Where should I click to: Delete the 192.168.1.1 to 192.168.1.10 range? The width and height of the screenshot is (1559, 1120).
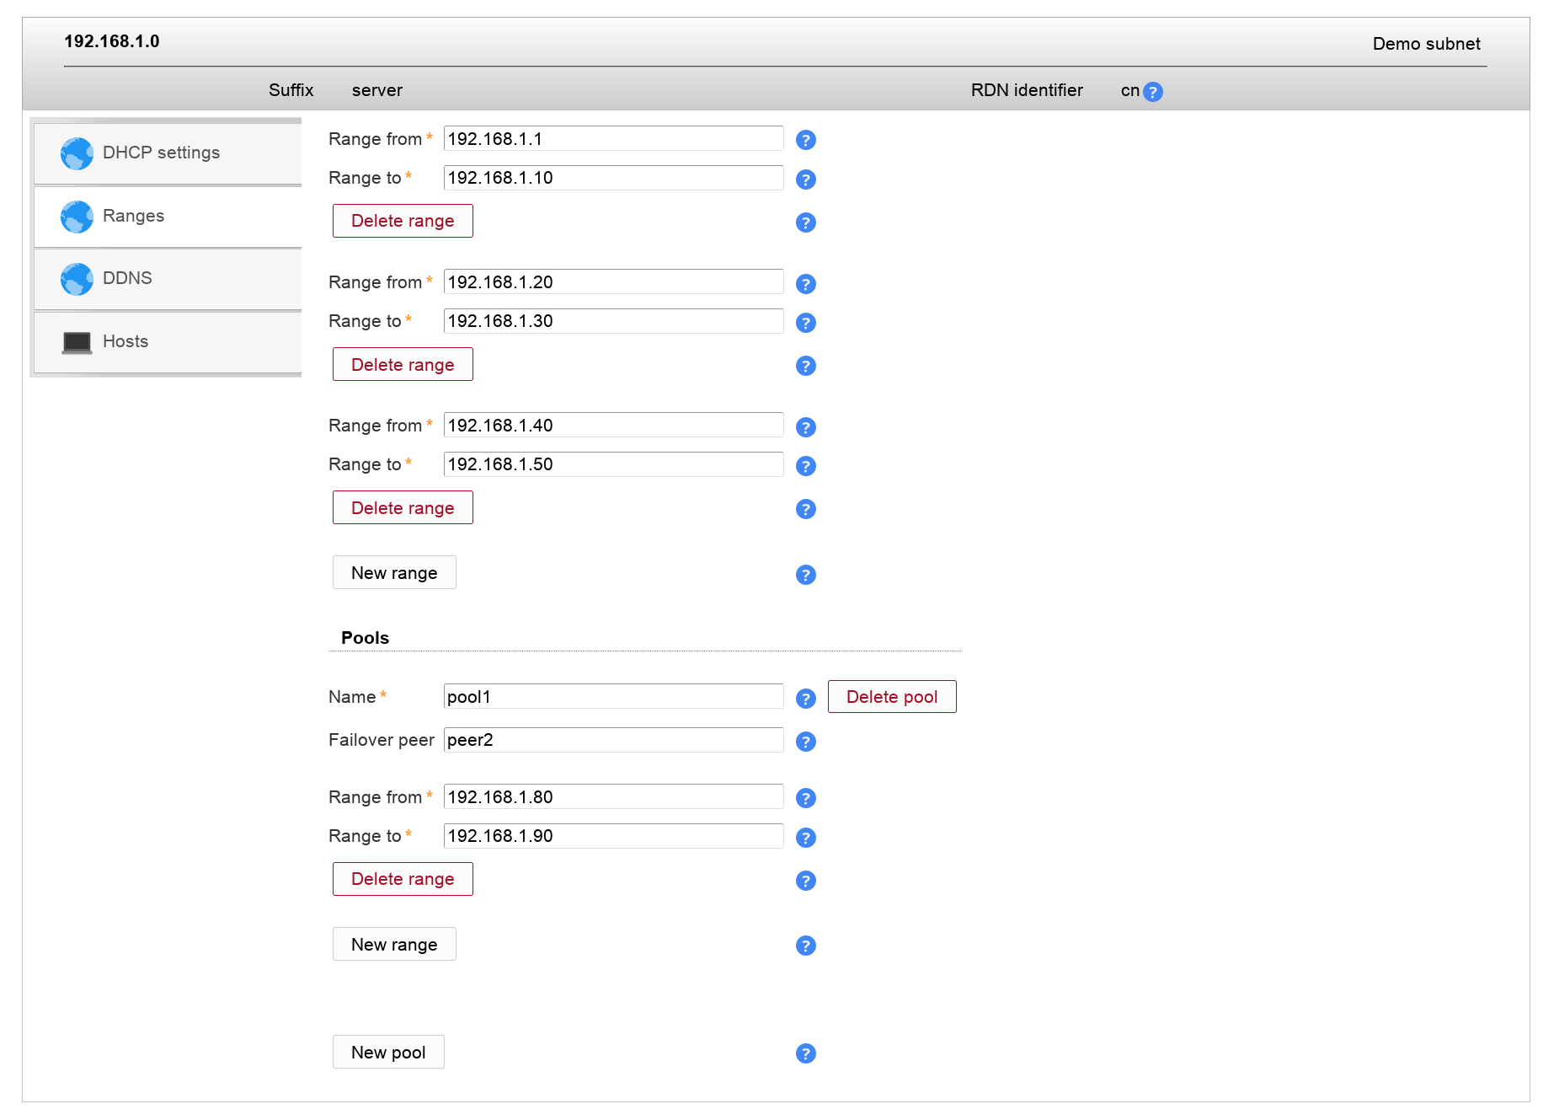[403, 221]
